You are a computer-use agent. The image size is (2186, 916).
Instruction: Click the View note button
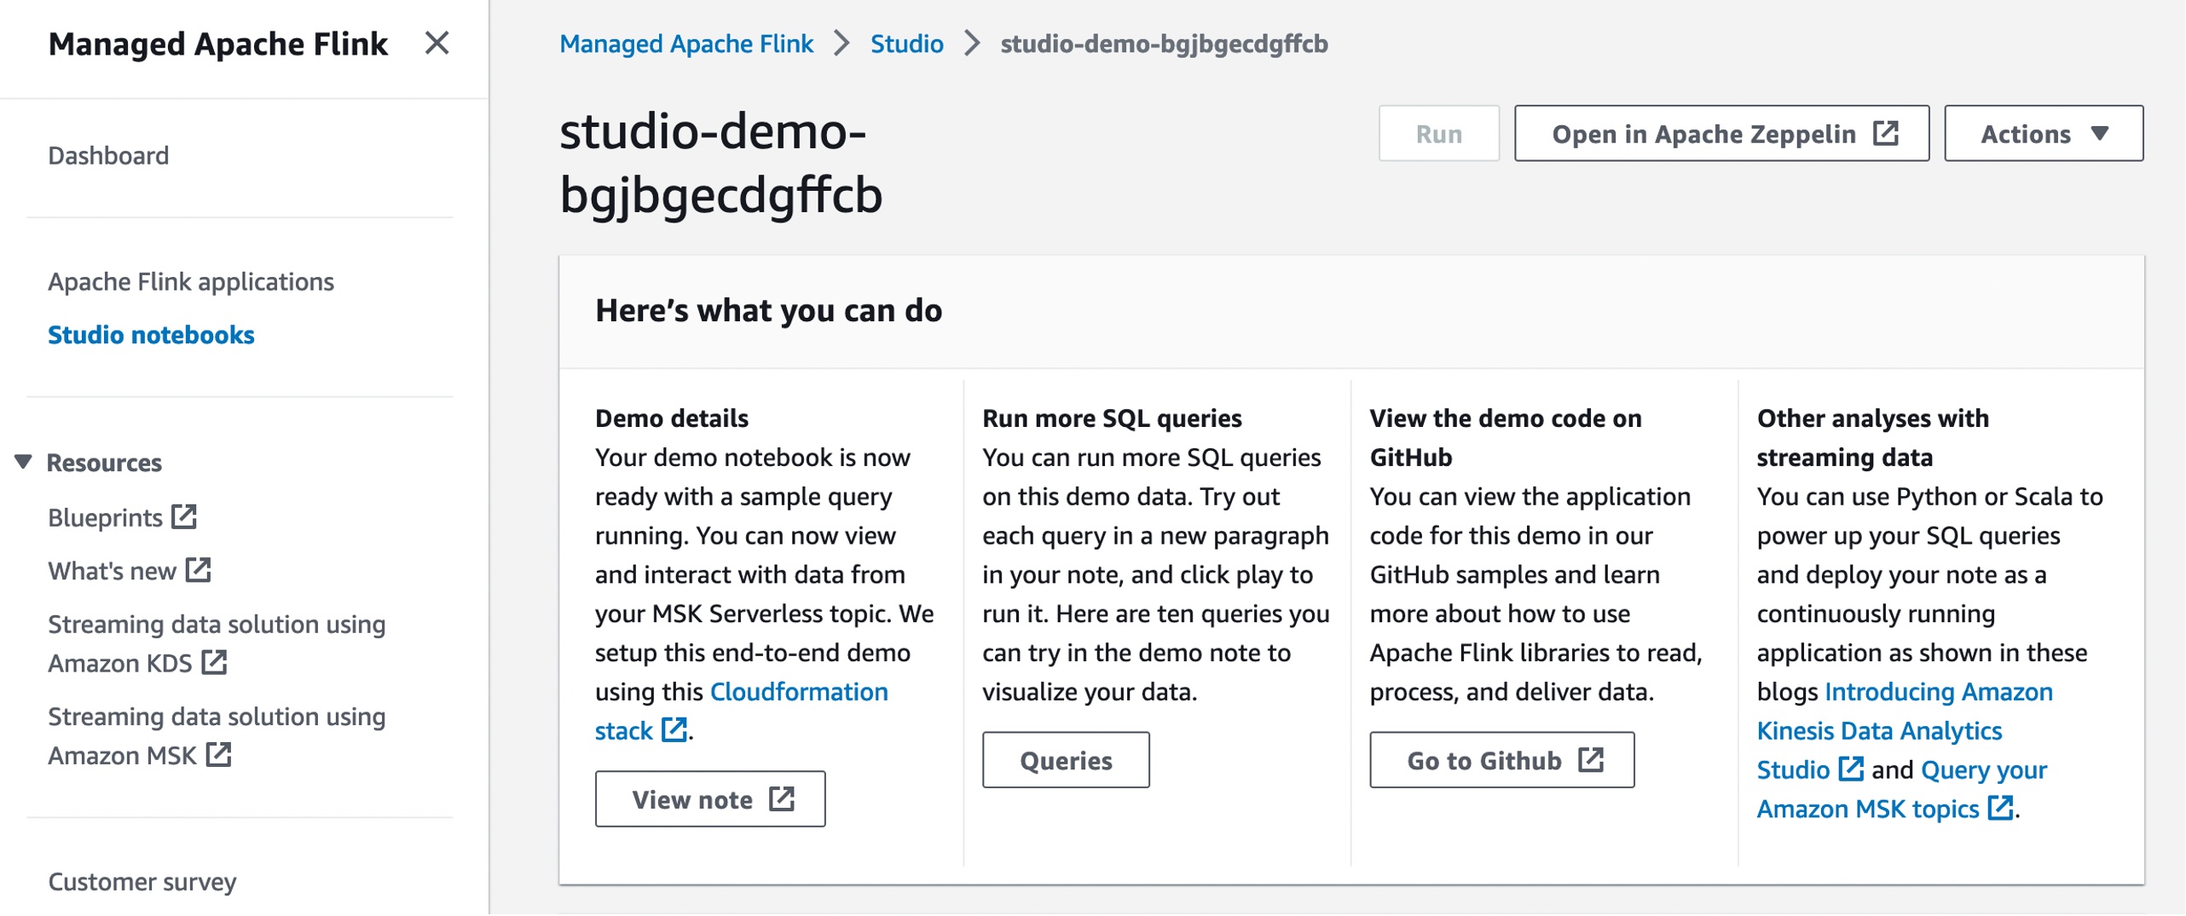[710, 800]
